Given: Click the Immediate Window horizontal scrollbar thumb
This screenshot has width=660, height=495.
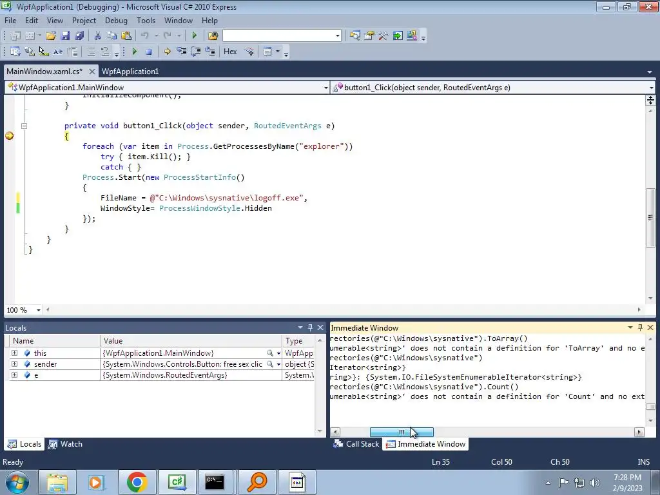Looking at the screenshot, I should click(x=402, y=432).
